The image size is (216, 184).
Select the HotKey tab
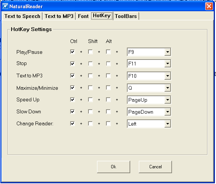(x=102, y=16)
